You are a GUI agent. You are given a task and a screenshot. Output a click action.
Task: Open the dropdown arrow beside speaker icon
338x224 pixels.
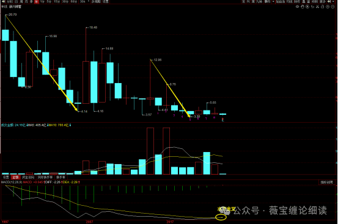[x=333, y=1]
